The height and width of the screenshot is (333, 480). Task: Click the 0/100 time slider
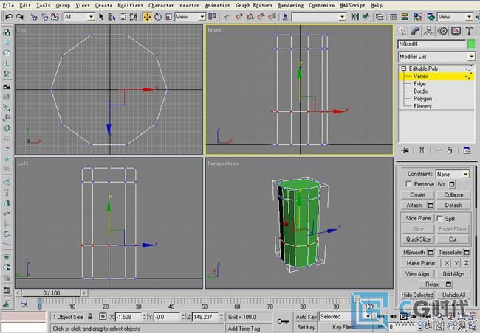(51, 292)
